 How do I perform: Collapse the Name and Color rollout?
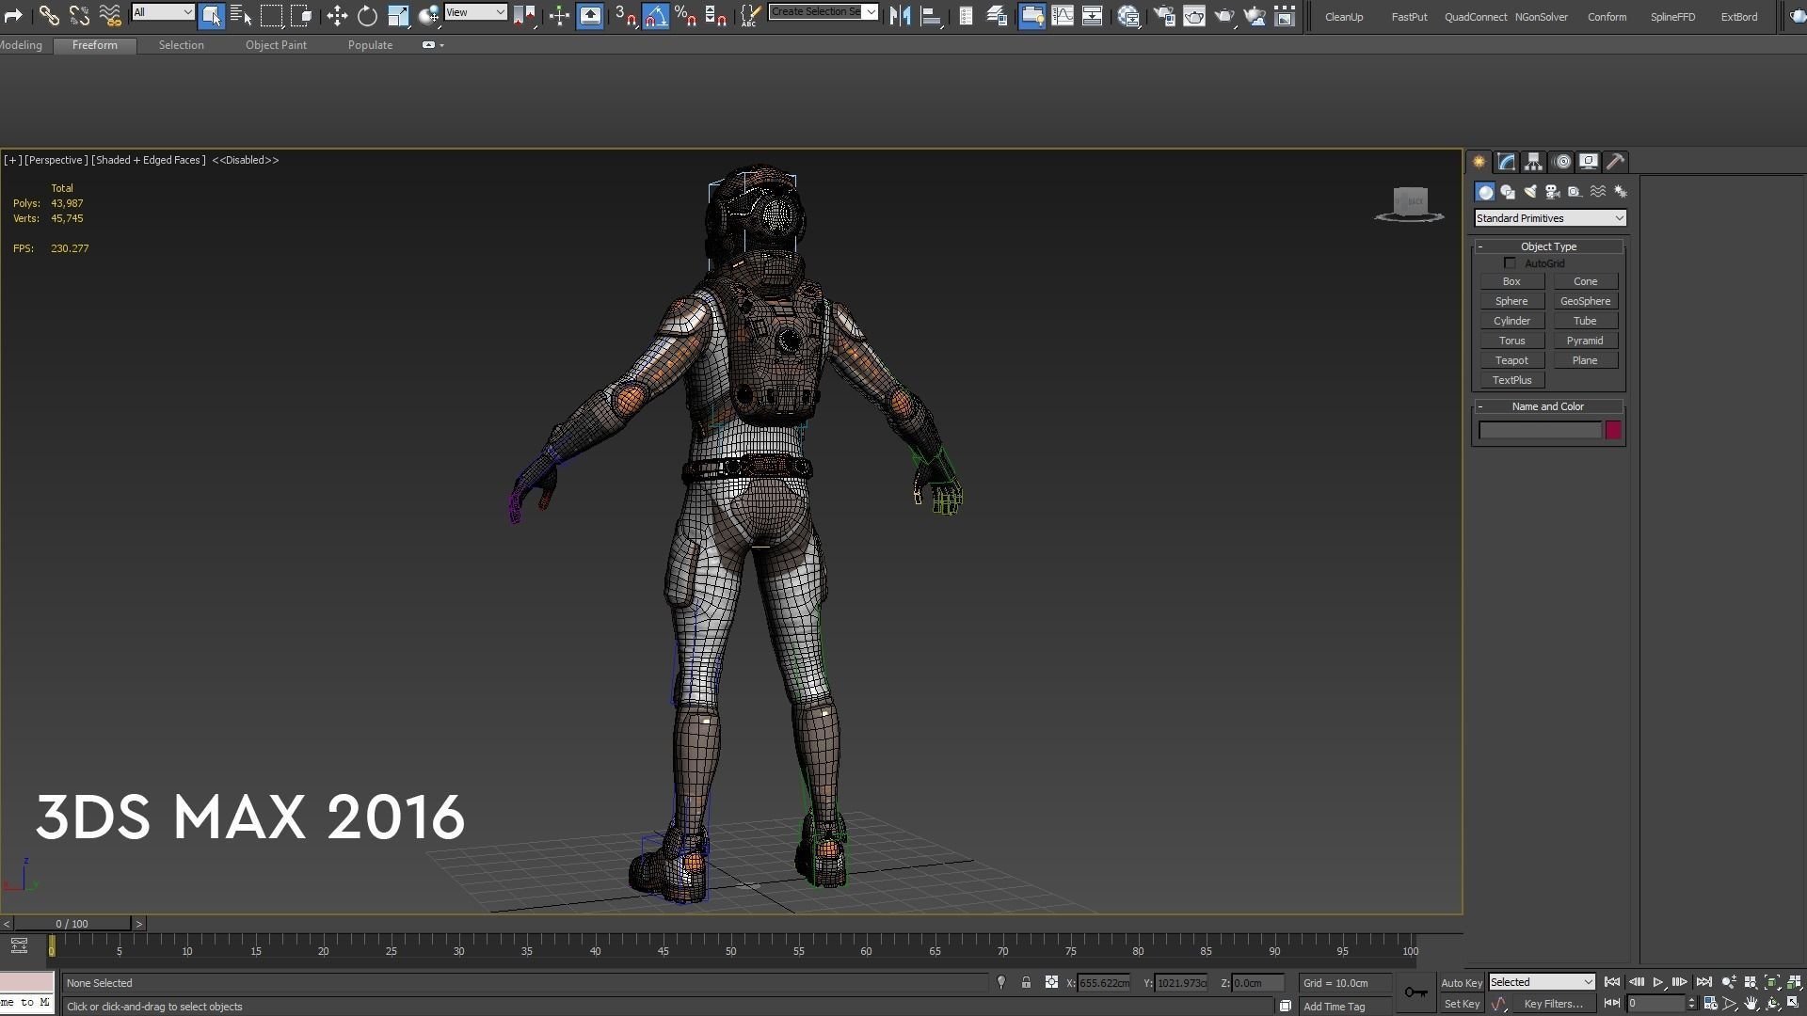(x=1548, y=406)
